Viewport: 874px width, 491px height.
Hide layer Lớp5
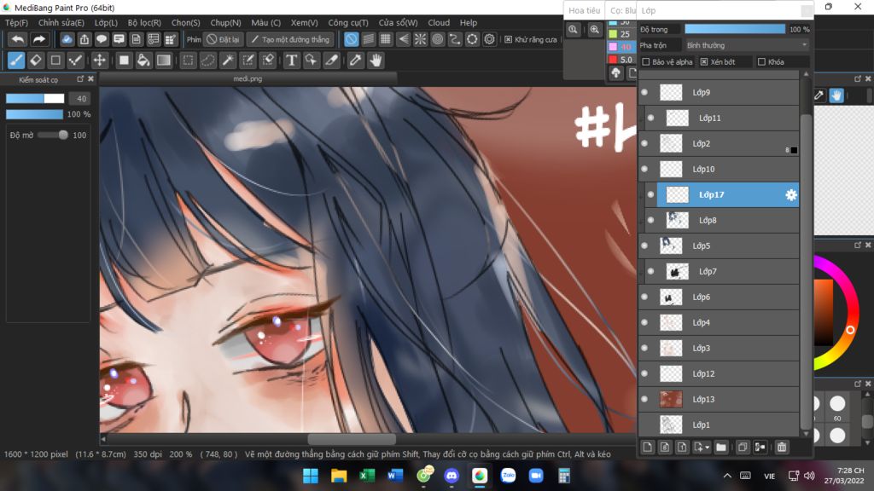pos(644,245)
